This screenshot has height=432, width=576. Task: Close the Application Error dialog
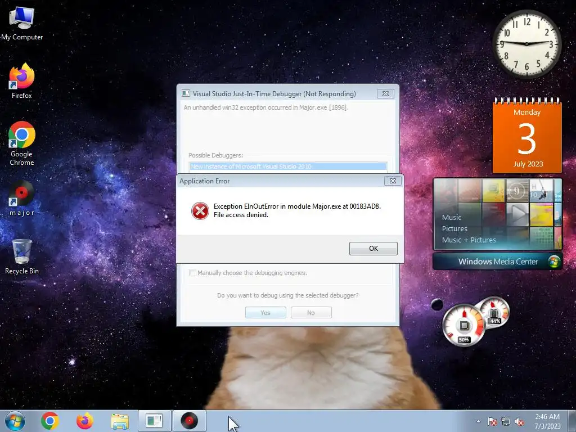[393, 181]
